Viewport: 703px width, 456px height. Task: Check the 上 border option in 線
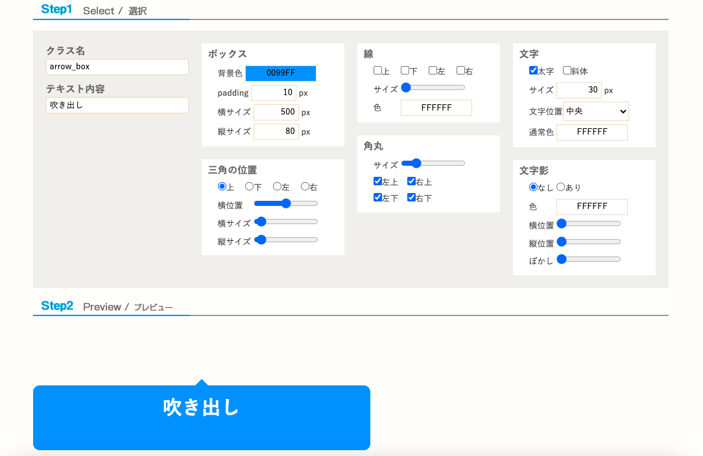pos(377,69)
